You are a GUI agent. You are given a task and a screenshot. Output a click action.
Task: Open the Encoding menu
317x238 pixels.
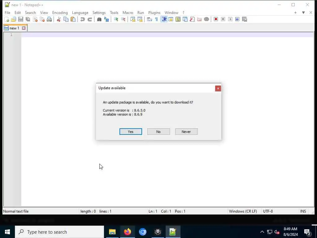[60, 12]
